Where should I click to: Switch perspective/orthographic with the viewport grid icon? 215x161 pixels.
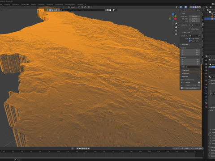(176, 34)
